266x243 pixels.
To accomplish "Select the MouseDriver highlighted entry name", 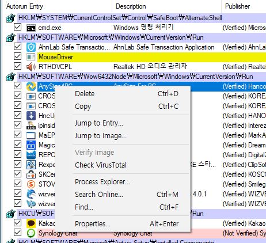I will tap(56, 57).
